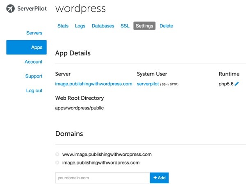Screen dimensions: 246x187
Task: Remove www.image.publishingwithwordpress.com domain icon
Action: click(57, 154)
